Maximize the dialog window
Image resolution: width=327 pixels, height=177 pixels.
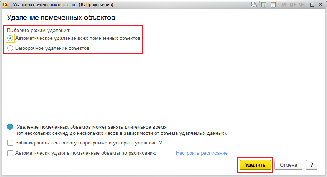click(x=312, y=5)
